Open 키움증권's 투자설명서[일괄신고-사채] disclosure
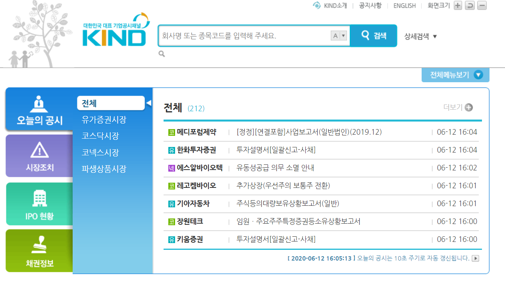505x284 pixels. coord(276,240)
